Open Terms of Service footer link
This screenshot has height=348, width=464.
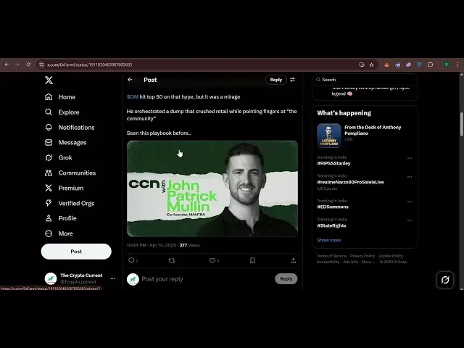point(331,256)
